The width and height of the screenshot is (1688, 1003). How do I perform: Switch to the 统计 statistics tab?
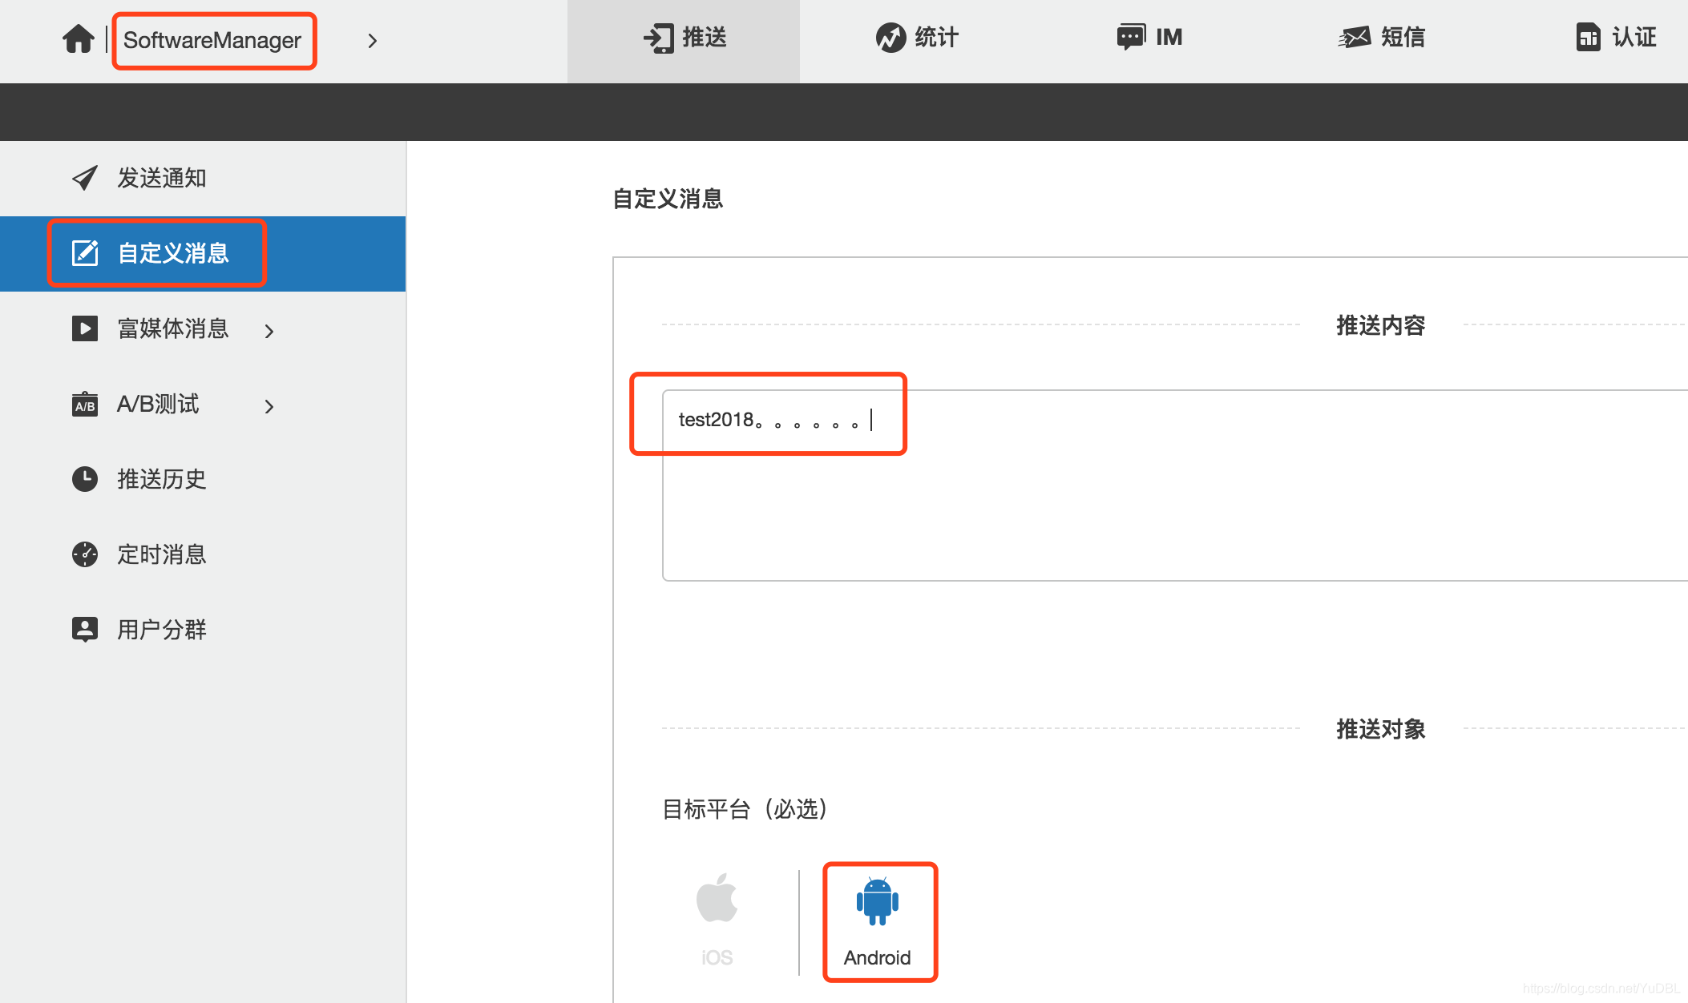coord(916,38)
